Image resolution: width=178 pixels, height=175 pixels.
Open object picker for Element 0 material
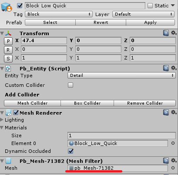tap(173, 143)
